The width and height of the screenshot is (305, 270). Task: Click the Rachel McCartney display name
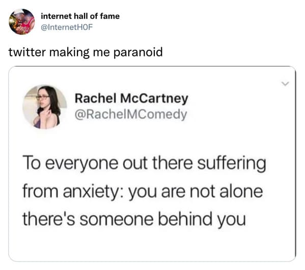131,99
